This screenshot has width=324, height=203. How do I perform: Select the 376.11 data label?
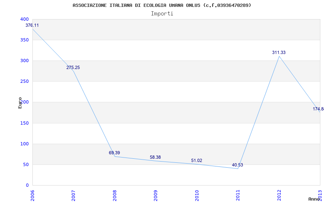pyautogui.click(x=32, y=26)
